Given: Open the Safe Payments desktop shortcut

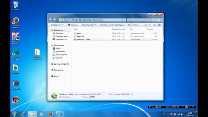Looking at the screenshot, I should tap(16, 55).
